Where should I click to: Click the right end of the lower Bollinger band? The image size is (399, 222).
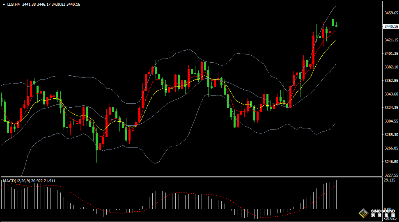point(336,122)
